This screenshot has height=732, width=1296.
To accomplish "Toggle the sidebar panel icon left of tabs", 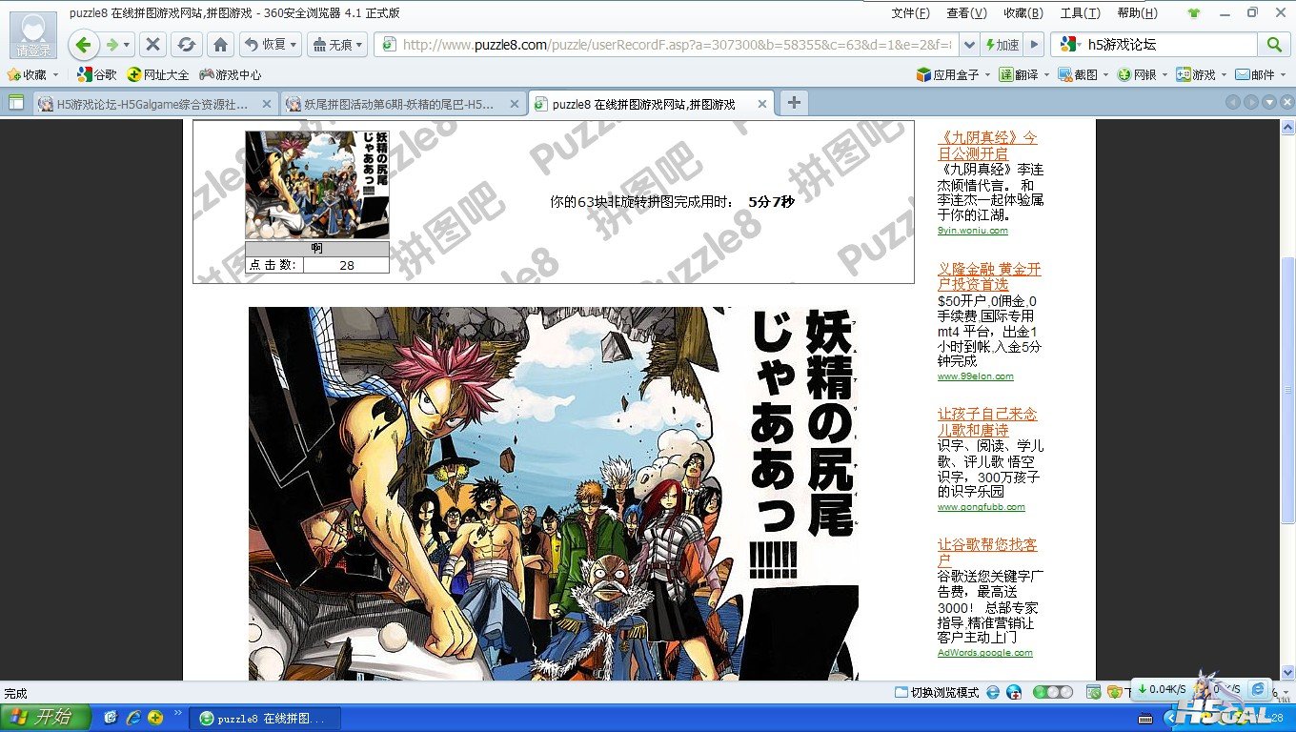I will (15, 103).
